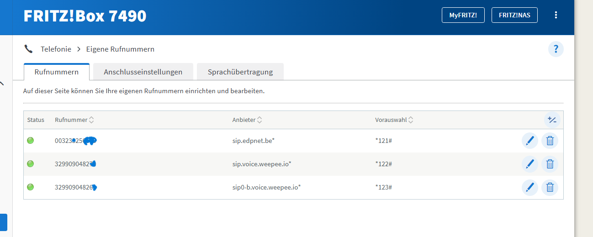
Task: Open the three-dot menu in header
Action: tap(556, 15)
